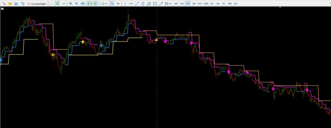Pick the equidistant channel tool
Screen dimensions: 331x128
coord(143,3)
